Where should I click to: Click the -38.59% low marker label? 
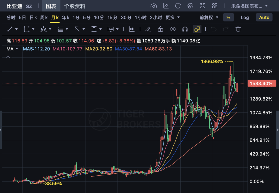coord(52,183)
